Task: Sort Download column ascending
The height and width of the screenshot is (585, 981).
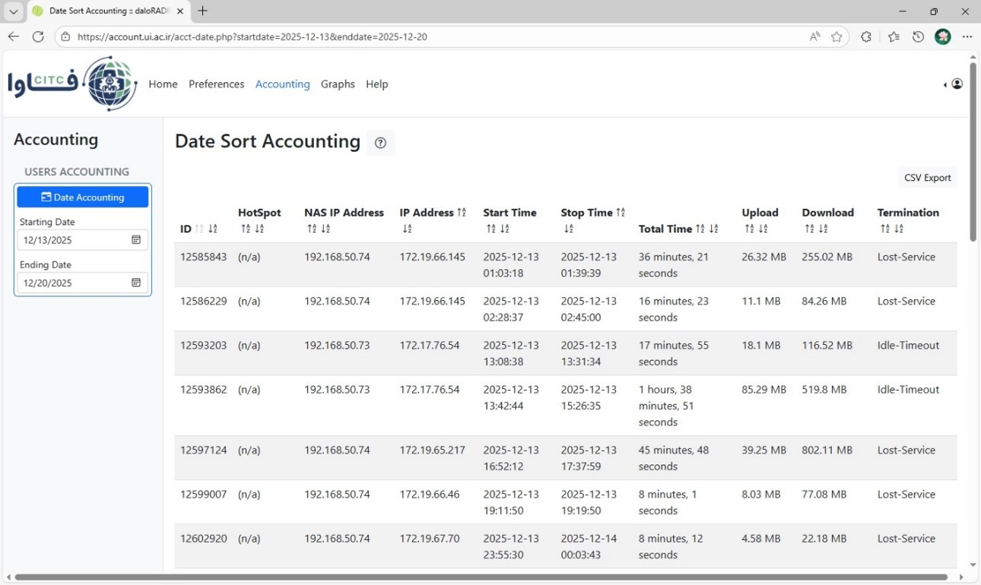Action: coord(809,229)
